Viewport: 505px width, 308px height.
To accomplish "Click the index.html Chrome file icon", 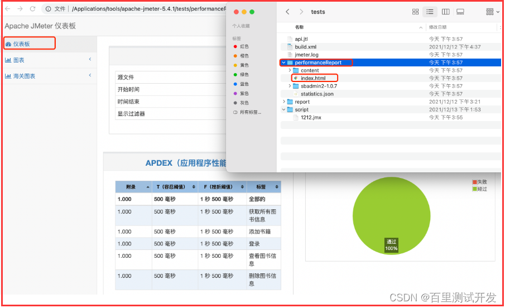I will 296,78.
